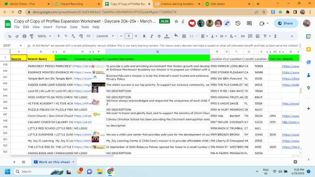
Task: Insert a comment from the toolbar
Action: pyautogui.click(x=250, y=36)
